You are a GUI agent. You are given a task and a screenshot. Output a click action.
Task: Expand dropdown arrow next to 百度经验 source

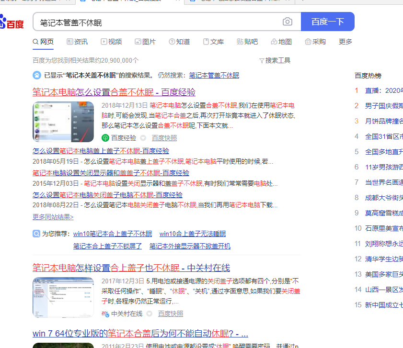[143, 138]
